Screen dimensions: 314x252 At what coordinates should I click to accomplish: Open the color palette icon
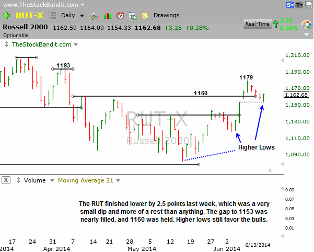tap(306, 25)
